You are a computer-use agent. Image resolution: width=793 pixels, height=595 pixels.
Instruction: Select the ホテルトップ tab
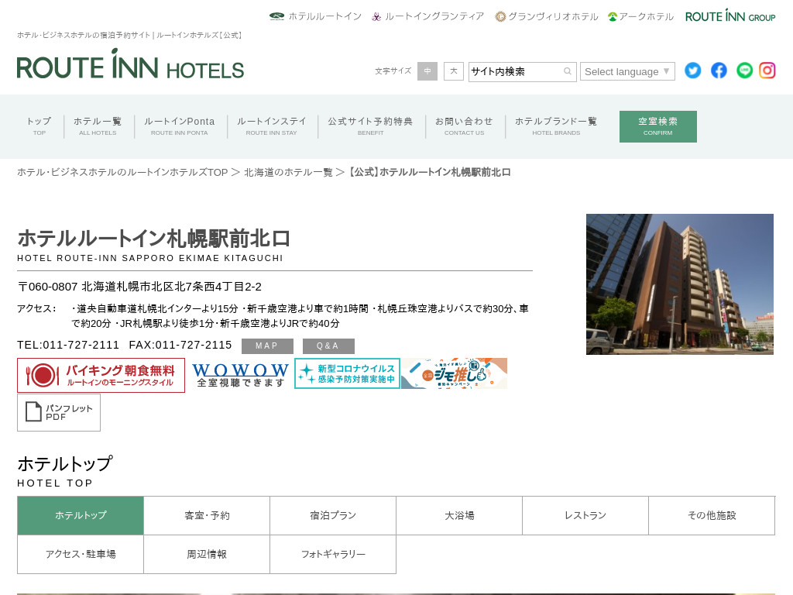tap(81, 515)
